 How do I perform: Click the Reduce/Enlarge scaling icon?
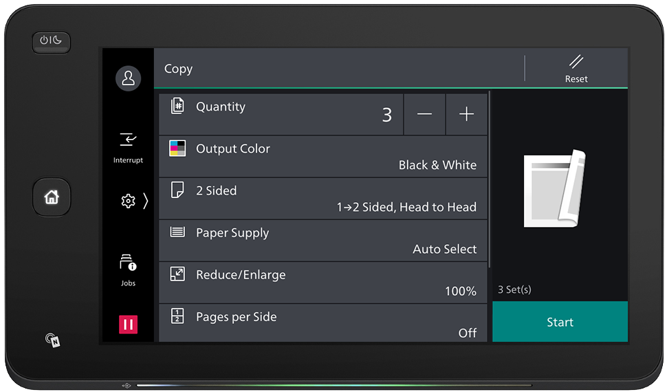tap(177, 274)
